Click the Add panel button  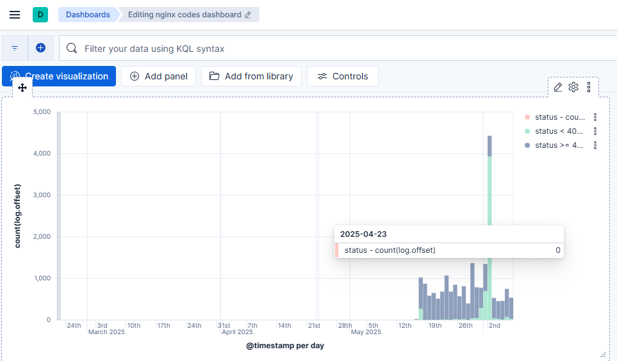coord(159,76)
